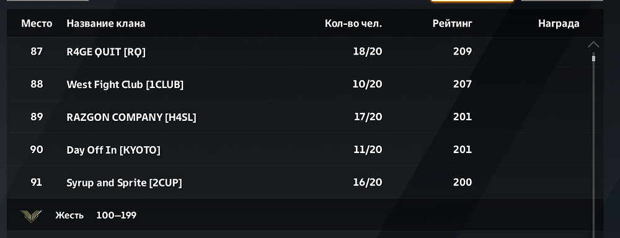
Task: Sort by Место column header
Action: (x=37, y=24)
